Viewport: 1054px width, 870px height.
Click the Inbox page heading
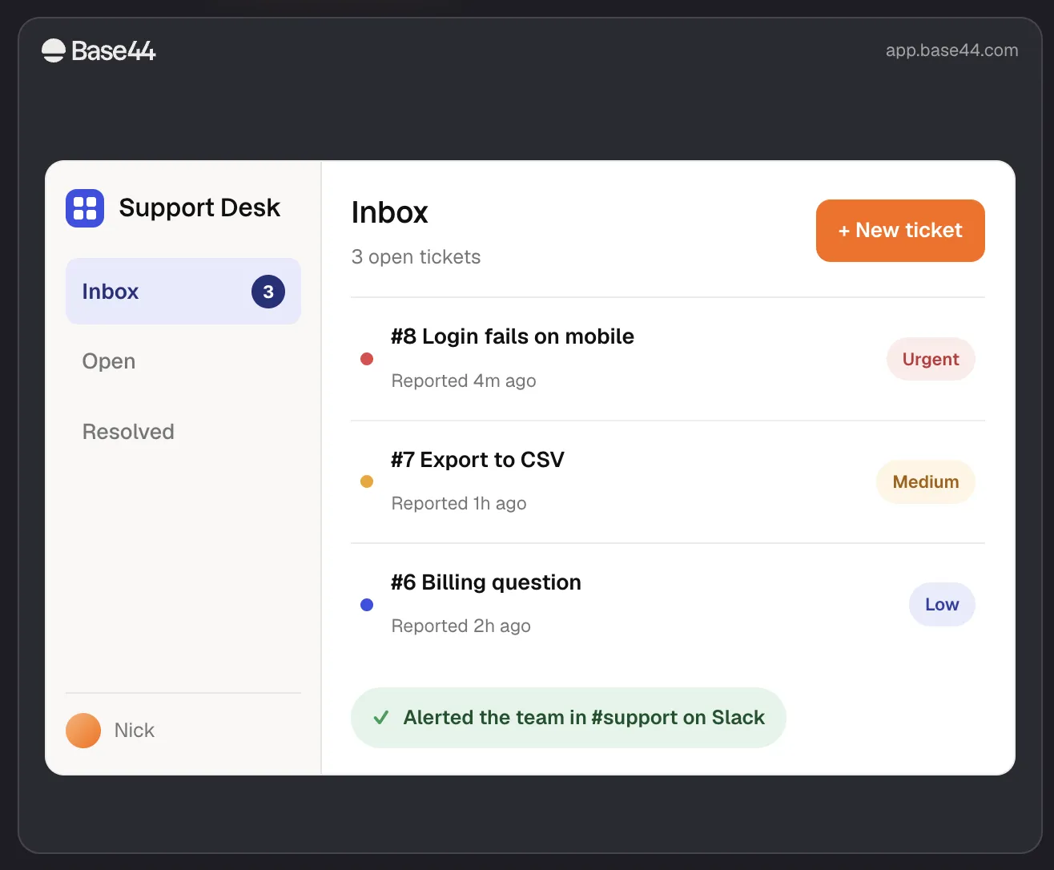click(390, 213)
